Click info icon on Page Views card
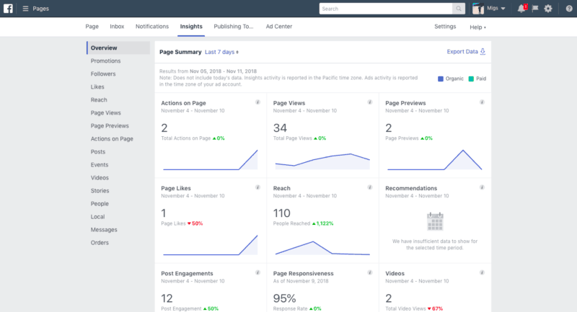 click(370, 102)
